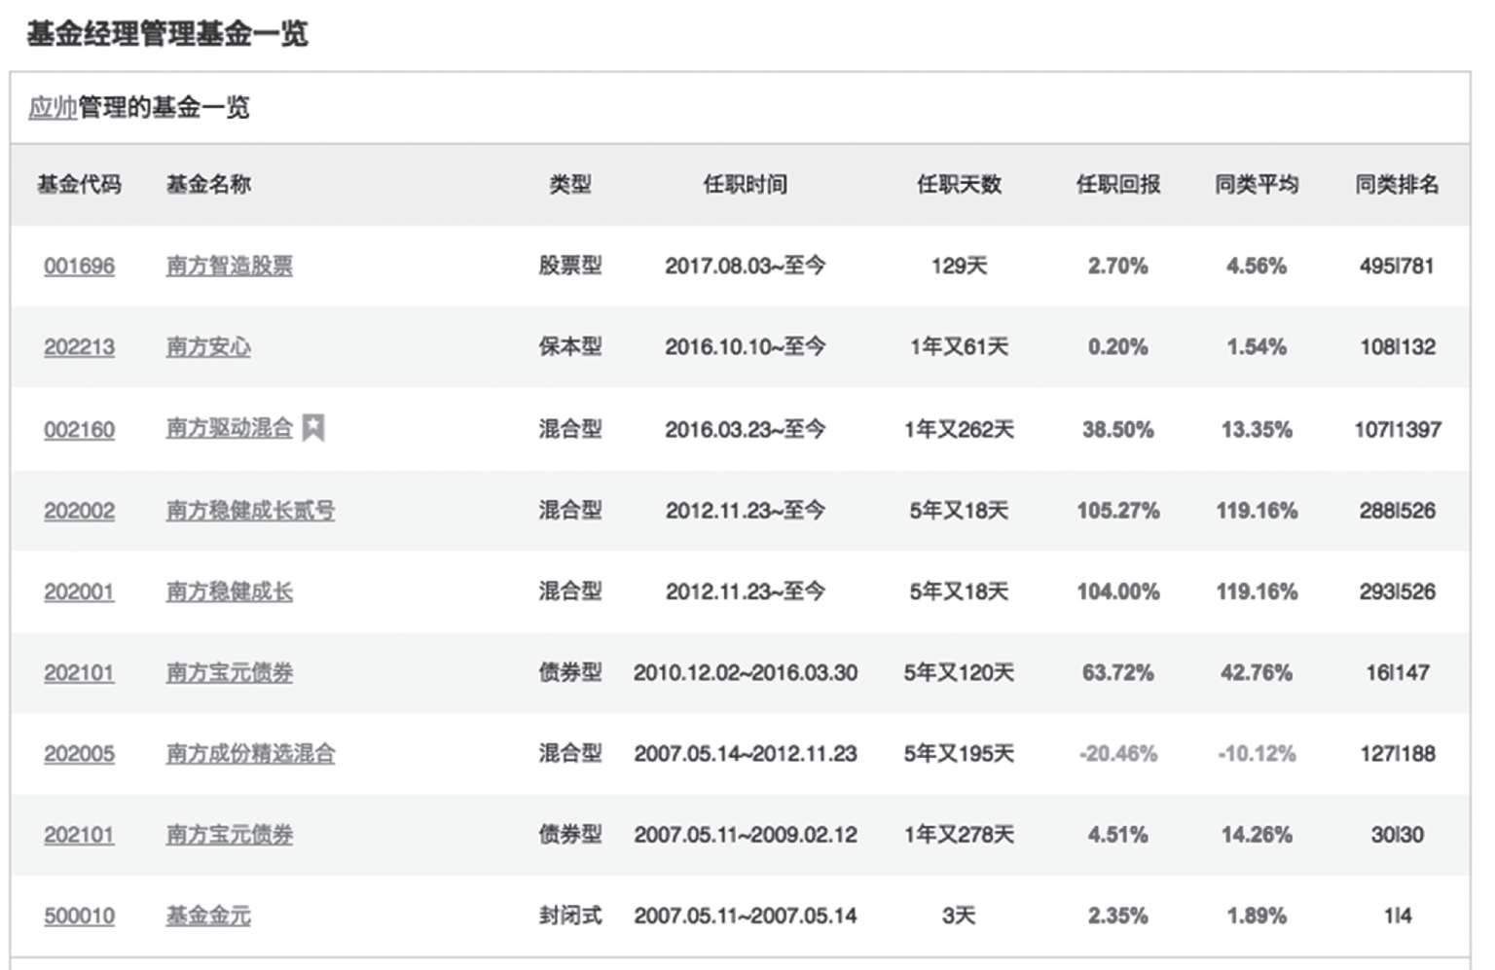Screen dimensions: 1495x970
Task: Open fund code 001696 link
Action: [x=79, y=266]
